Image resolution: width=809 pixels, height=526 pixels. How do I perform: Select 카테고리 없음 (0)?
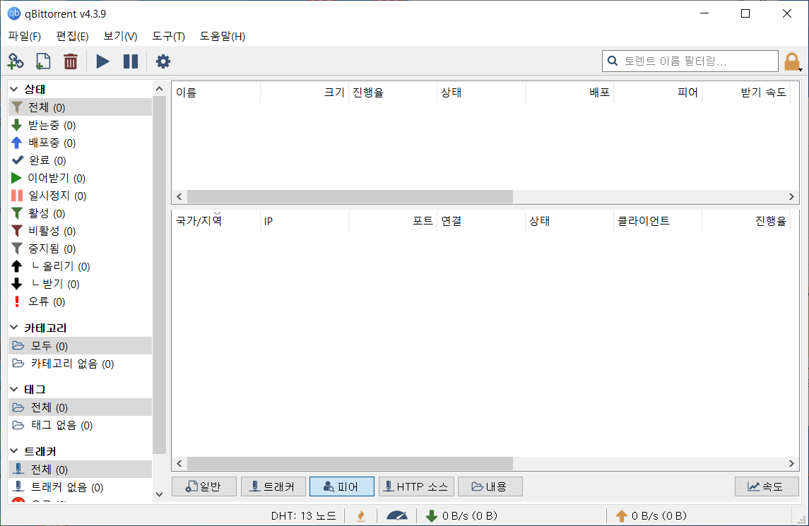80,364
